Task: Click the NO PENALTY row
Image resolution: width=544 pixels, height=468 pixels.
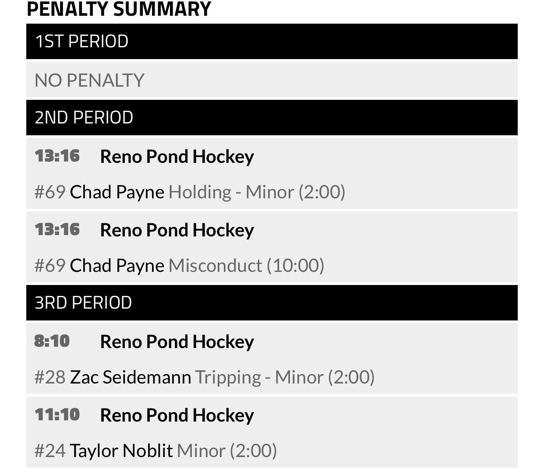Action: point(272,80)
